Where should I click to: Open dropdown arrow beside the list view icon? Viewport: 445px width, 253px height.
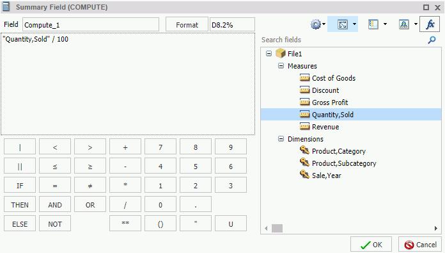click(385, 24)
